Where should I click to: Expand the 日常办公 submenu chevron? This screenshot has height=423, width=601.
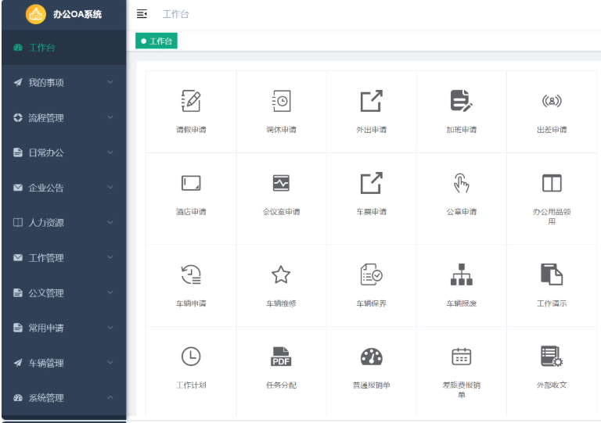(110, 152)
